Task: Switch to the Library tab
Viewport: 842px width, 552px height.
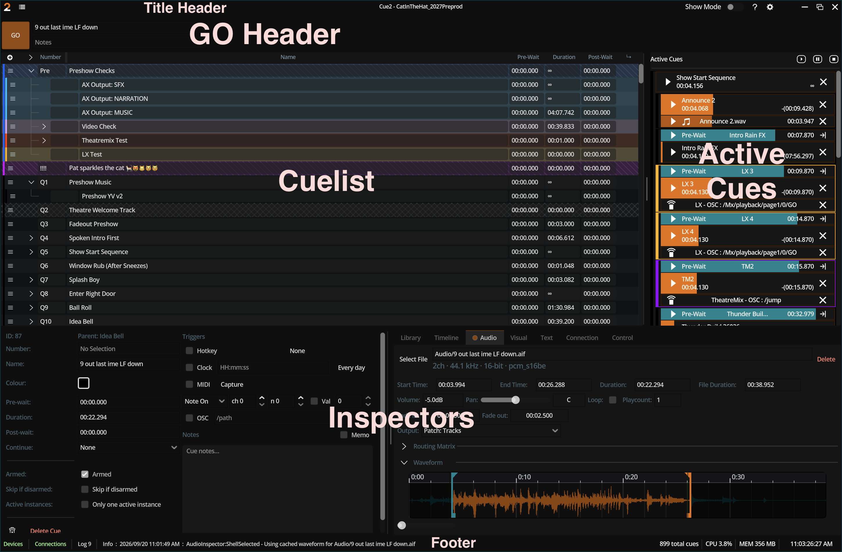Action: tap(410, 338)
